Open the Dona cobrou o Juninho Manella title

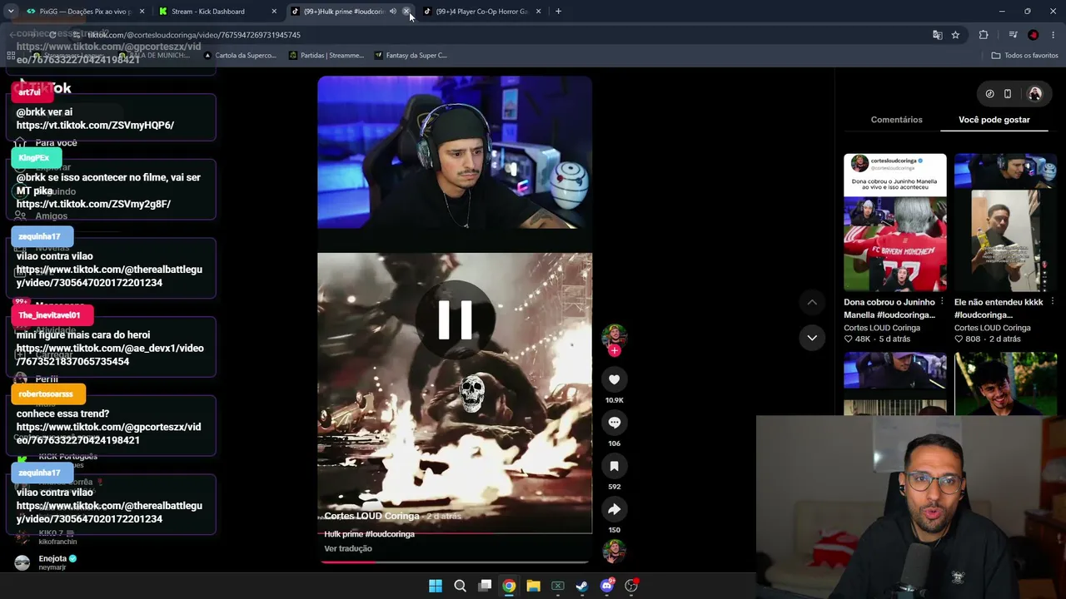pos(889,309)
